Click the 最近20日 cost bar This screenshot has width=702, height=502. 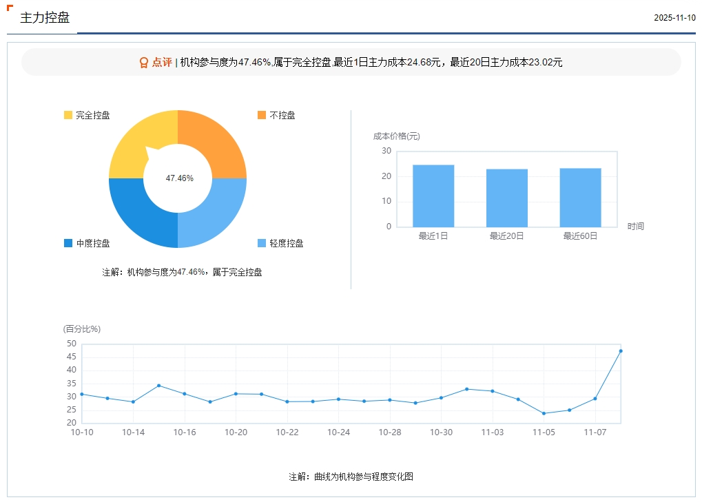point(507,198)
